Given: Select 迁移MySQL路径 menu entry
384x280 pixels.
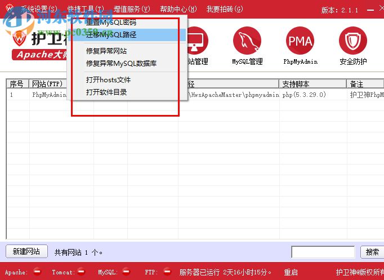Looking at the screenshot, I should [127, 35].
